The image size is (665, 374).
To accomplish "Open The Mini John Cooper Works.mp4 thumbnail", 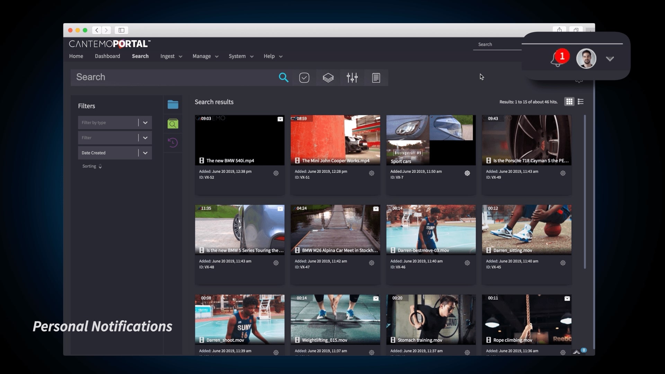I will 335,140.
